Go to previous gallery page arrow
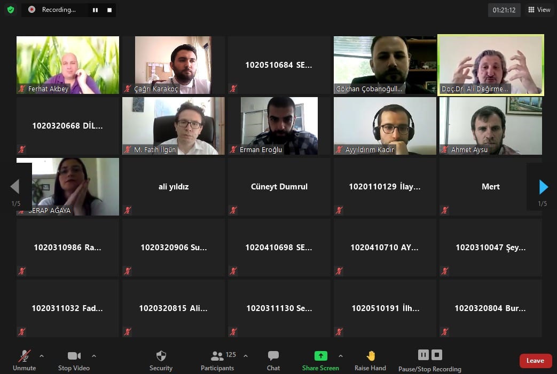This screenshot has width=557, height=374. 15,187
